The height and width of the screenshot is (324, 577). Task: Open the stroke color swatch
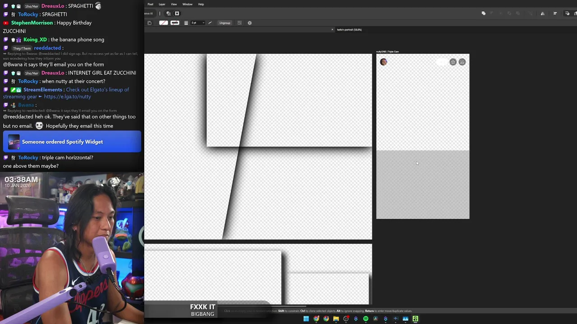point(175,23)
